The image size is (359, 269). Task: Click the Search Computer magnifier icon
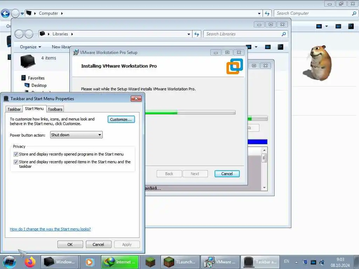[x=354, y=13]
